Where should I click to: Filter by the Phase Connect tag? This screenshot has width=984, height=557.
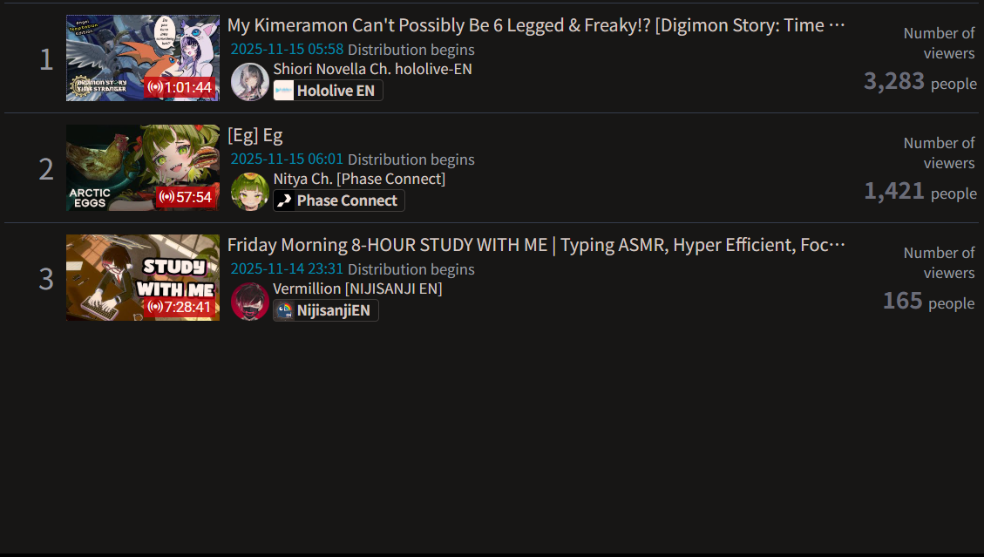click(339, 200)
